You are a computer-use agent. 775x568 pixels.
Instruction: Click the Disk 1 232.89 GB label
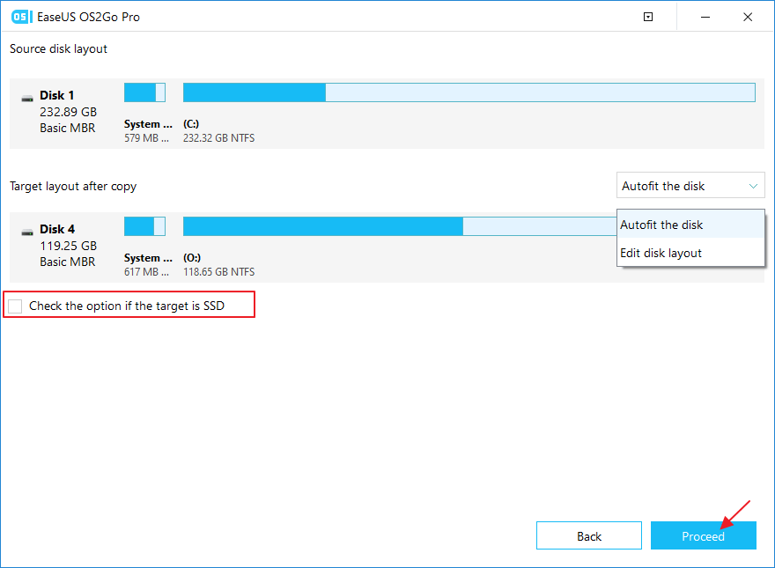[68, 112]
